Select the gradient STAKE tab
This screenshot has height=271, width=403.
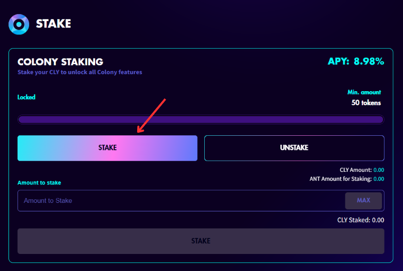pos(108,148)
